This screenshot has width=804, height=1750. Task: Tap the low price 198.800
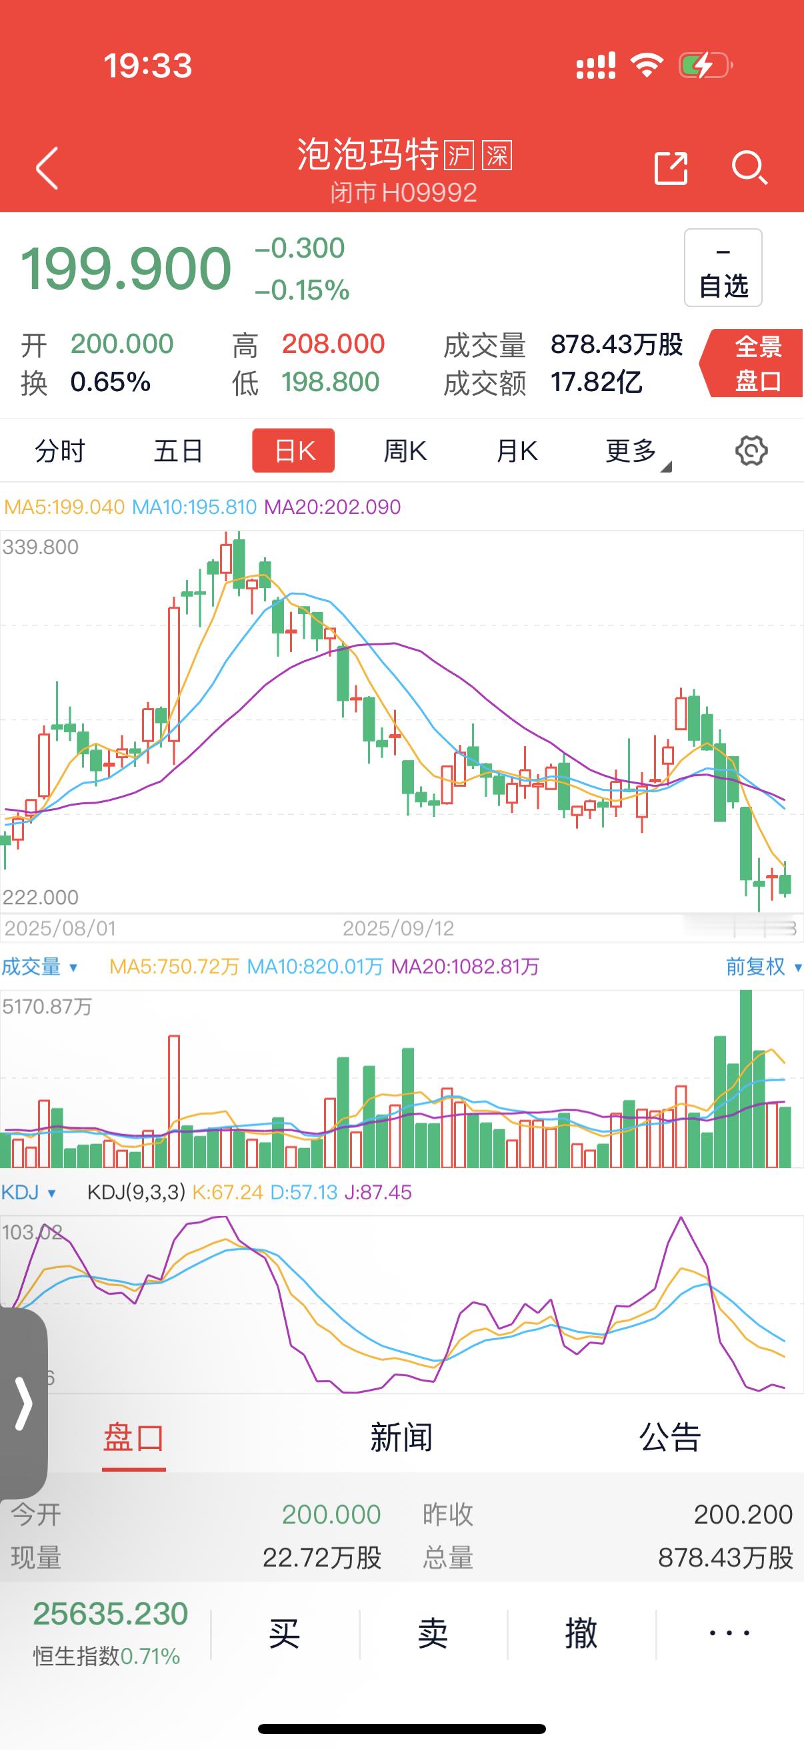click(x=331, y=382)
